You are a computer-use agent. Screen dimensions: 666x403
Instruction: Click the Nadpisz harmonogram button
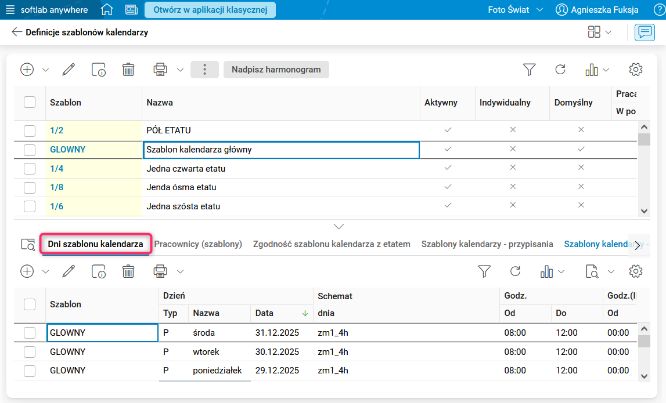pos(276,70)
